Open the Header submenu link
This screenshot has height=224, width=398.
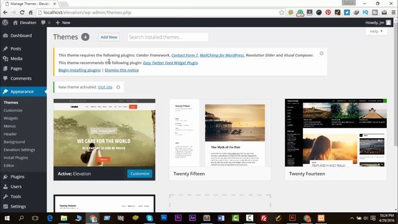click(x=10, y=134)
